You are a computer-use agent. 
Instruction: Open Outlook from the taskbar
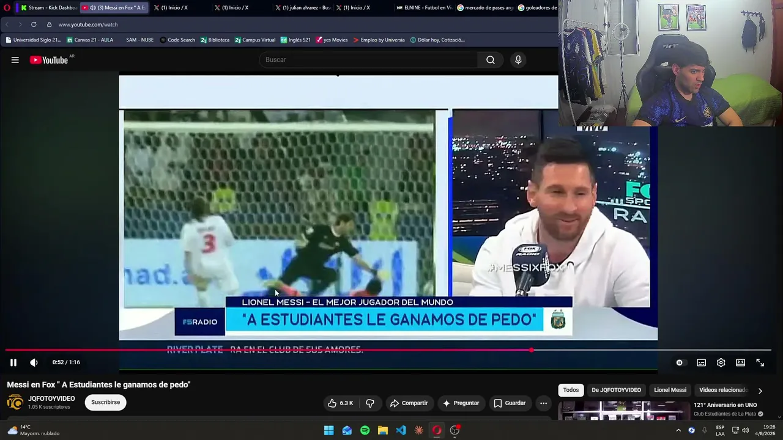[x=347, y=430]
